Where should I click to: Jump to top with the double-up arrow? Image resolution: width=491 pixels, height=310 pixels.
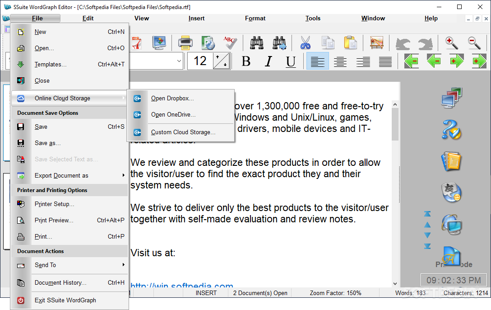click(x=427, y=214)
